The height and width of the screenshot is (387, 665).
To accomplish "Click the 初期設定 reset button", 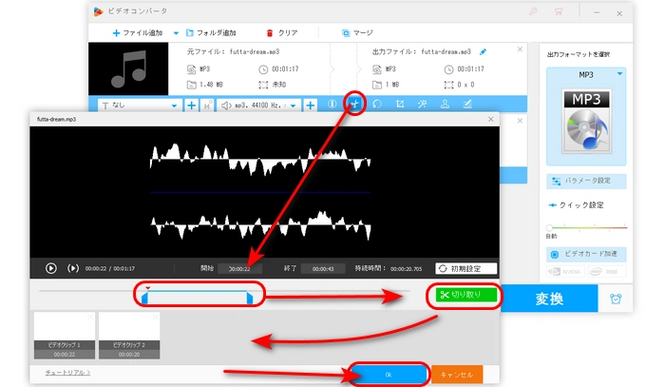I will (x=466, y=268).
